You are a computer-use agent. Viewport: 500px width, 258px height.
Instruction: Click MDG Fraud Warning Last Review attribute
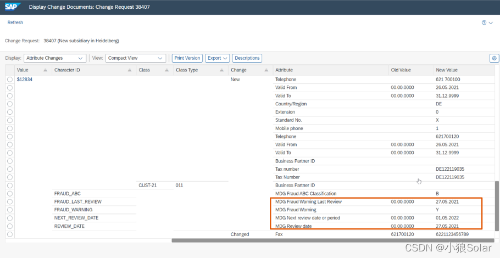coord(308,201)
